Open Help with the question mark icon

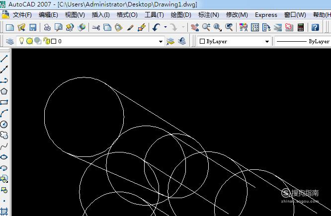click(x=315, y=27)
